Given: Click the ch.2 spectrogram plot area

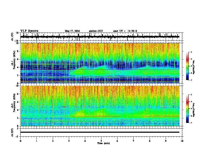Looking at the screenshot, I should [100, 106].
